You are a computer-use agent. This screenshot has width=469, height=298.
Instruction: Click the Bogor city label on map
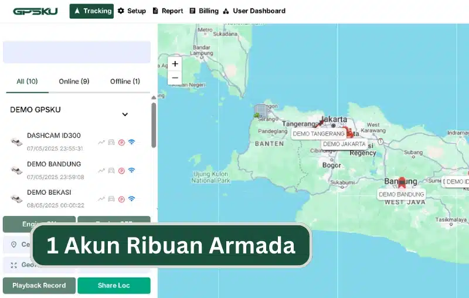(331, 165)
